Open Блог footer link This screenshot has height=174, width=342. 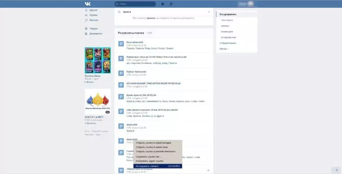coord(87,131)
